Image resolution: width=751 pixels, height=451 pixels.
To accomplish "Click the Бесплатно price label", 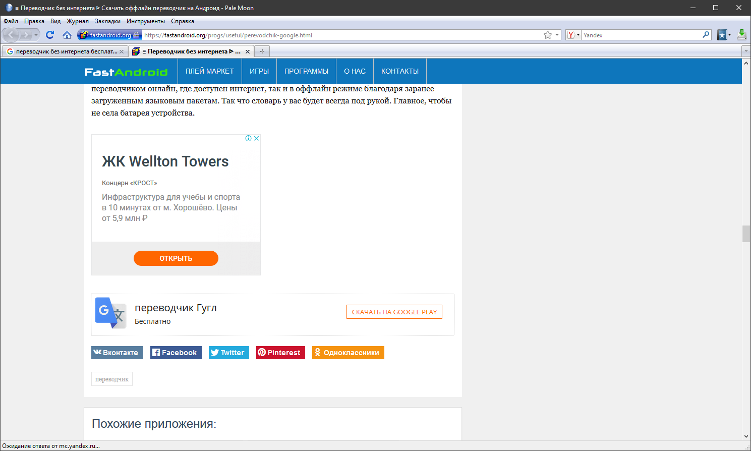I will (x=153, y=321).
